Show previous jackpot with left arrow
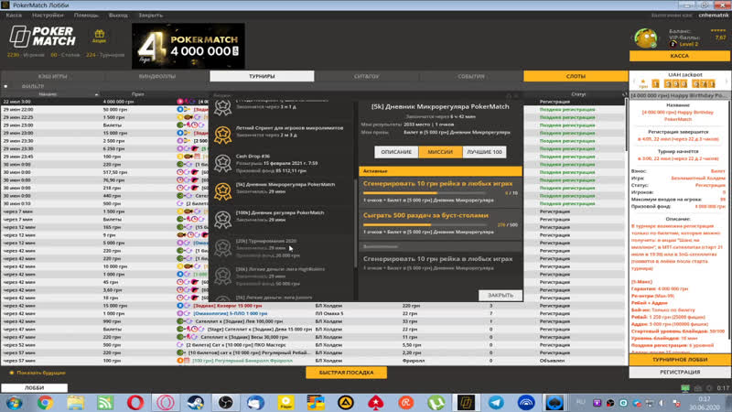Viewport: 732px width, 412px height. 634,83
